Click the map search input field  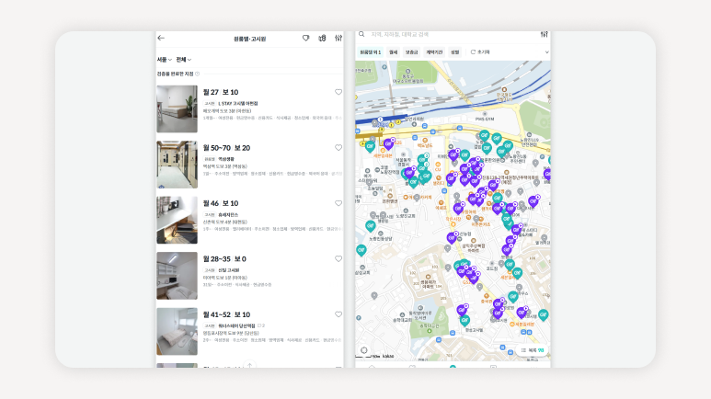click(x=442, y=34)
